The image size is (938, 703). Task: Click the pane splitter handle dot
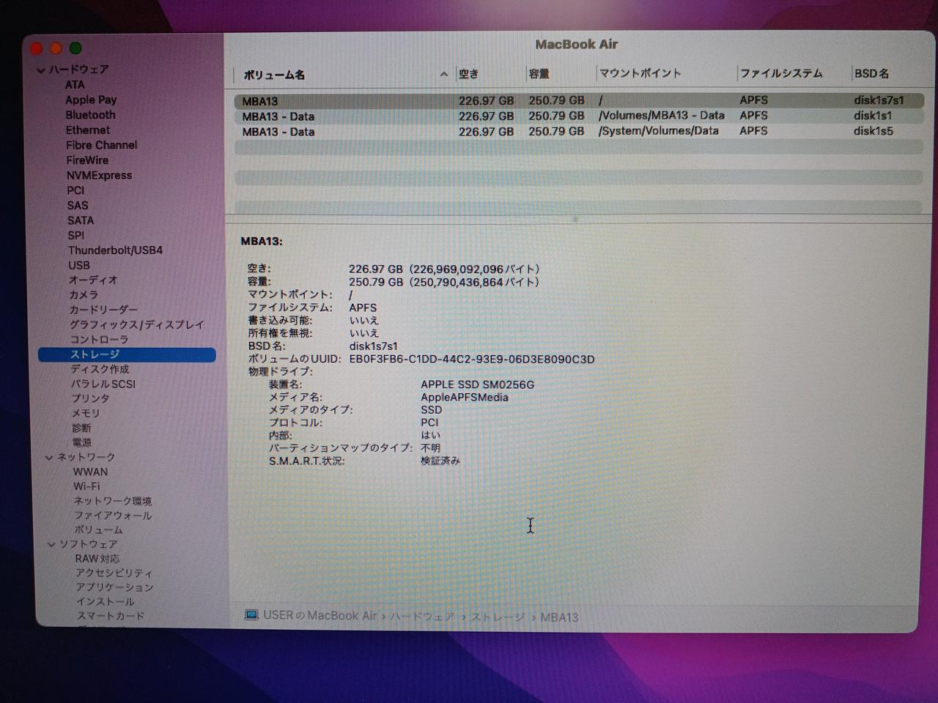(x=575, y=219)
